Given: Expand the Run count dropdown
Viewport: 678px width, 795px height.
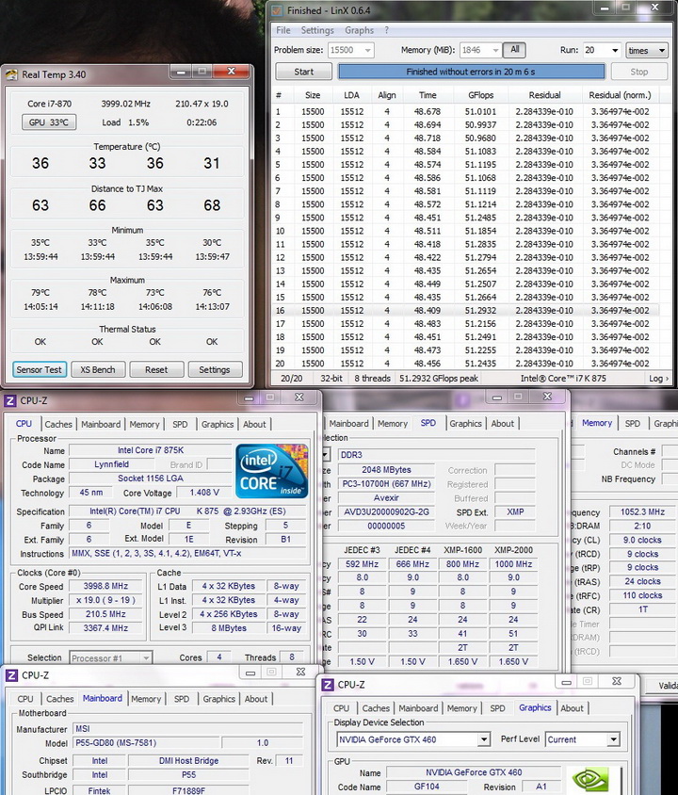Looking at the screenshot, I should 615,50.
